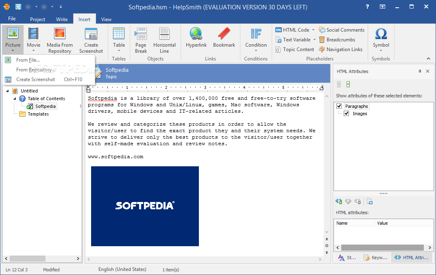Open the Movie dropdown arrow
The width and height of the screenshot is (436, 275).
coord(33,51)
